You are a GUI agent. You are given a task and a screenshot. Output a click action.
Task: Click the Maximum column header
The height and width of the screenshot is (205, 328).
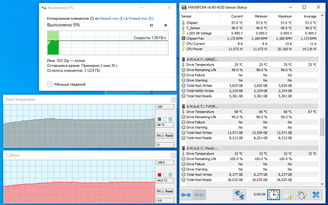click(x=281, y=16)
